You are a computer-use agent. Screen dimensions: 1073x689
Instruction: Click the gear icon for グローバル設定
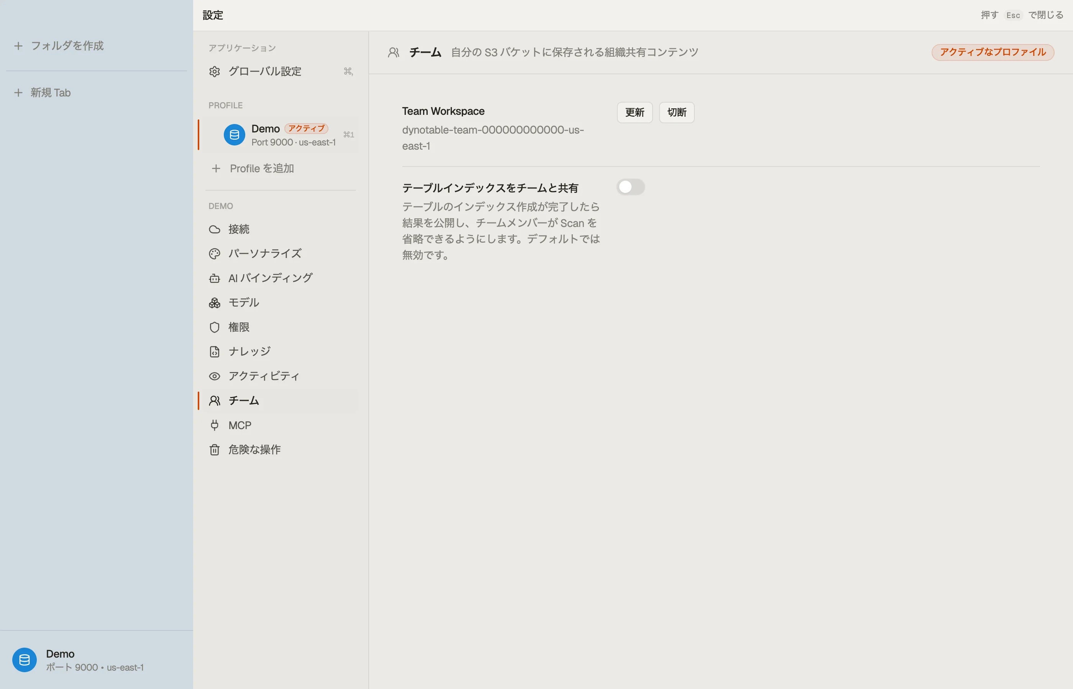pos(215,72)
